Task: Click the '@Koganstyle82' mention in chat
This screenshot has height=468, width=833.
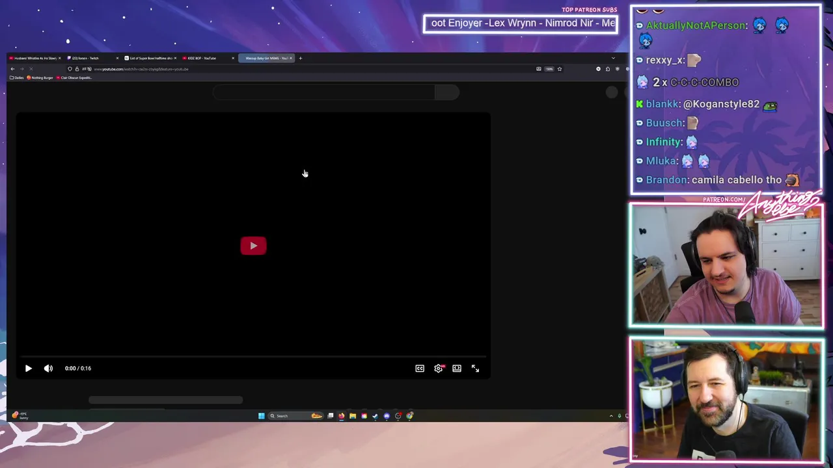Action: (x=720, y=104)
